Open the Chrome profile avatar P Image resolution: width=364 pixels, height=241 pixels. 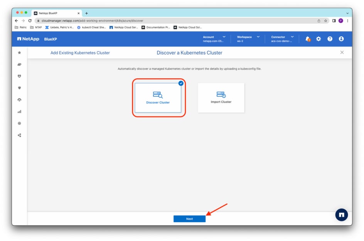click(341, 21)
